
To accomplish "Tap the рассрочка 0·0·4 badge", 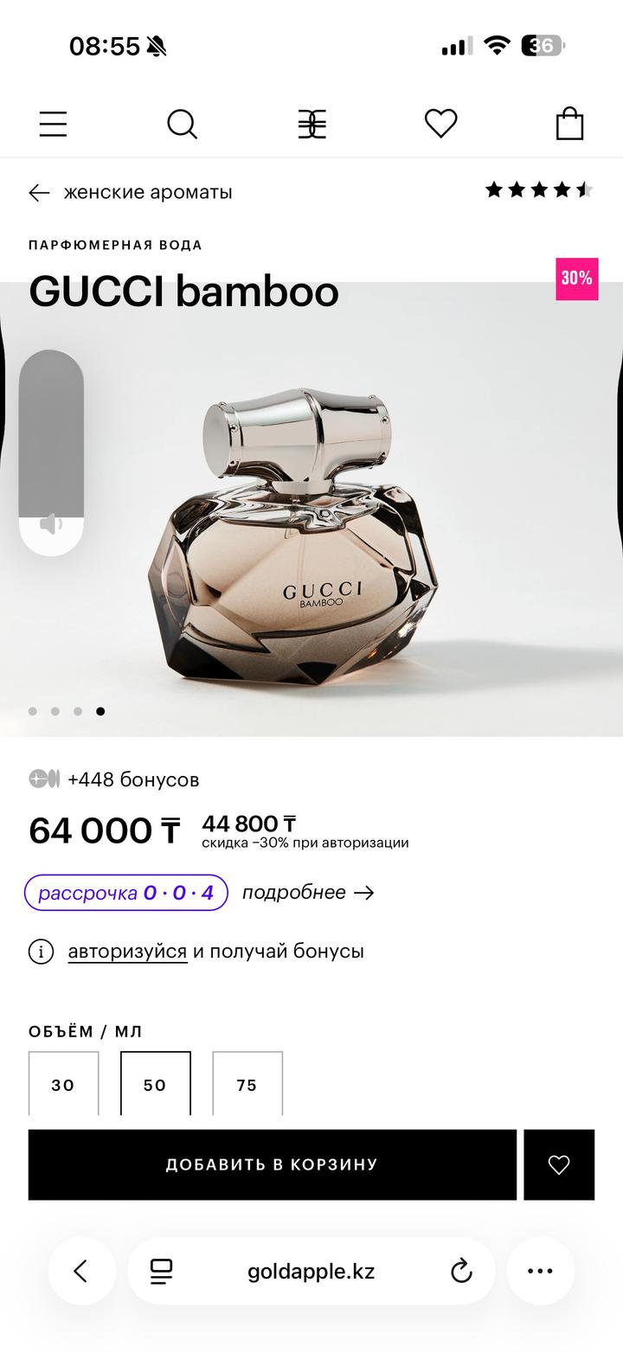I will click(x=126, y=893).
